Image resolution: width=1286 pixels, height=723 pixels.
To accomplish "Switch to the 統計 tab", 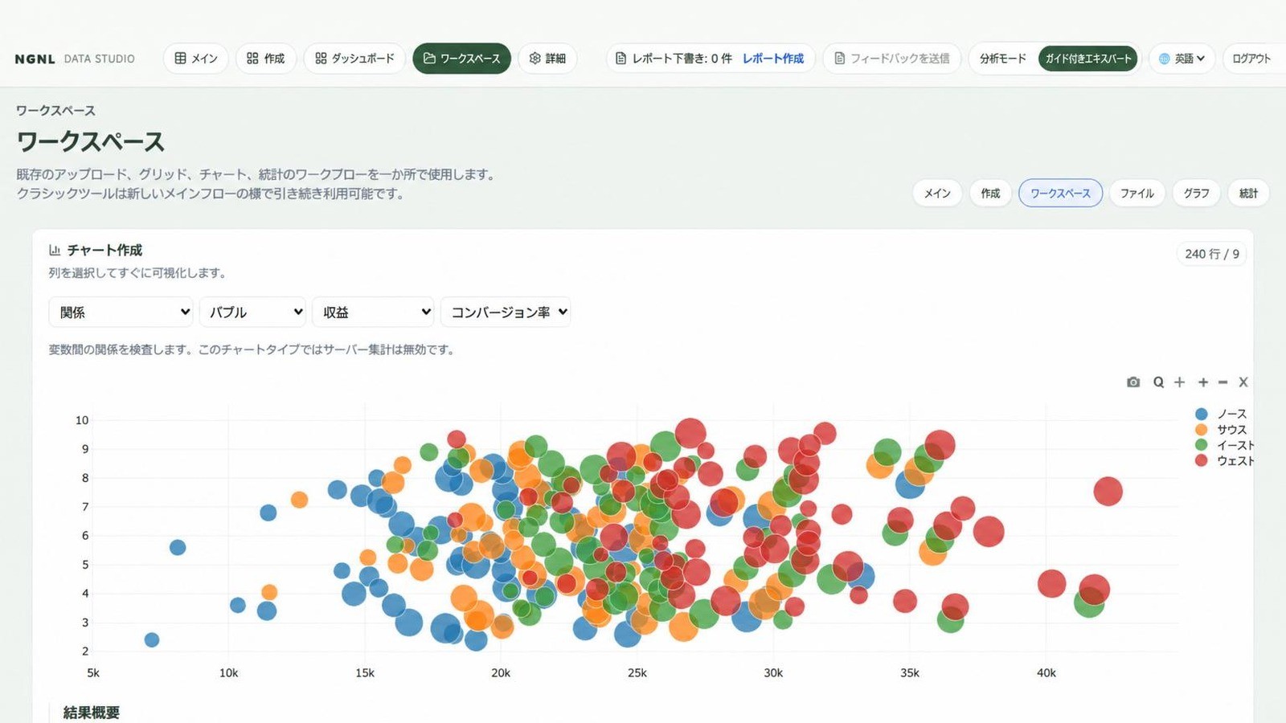I will pyautogui.click(x=1248, y=193).
